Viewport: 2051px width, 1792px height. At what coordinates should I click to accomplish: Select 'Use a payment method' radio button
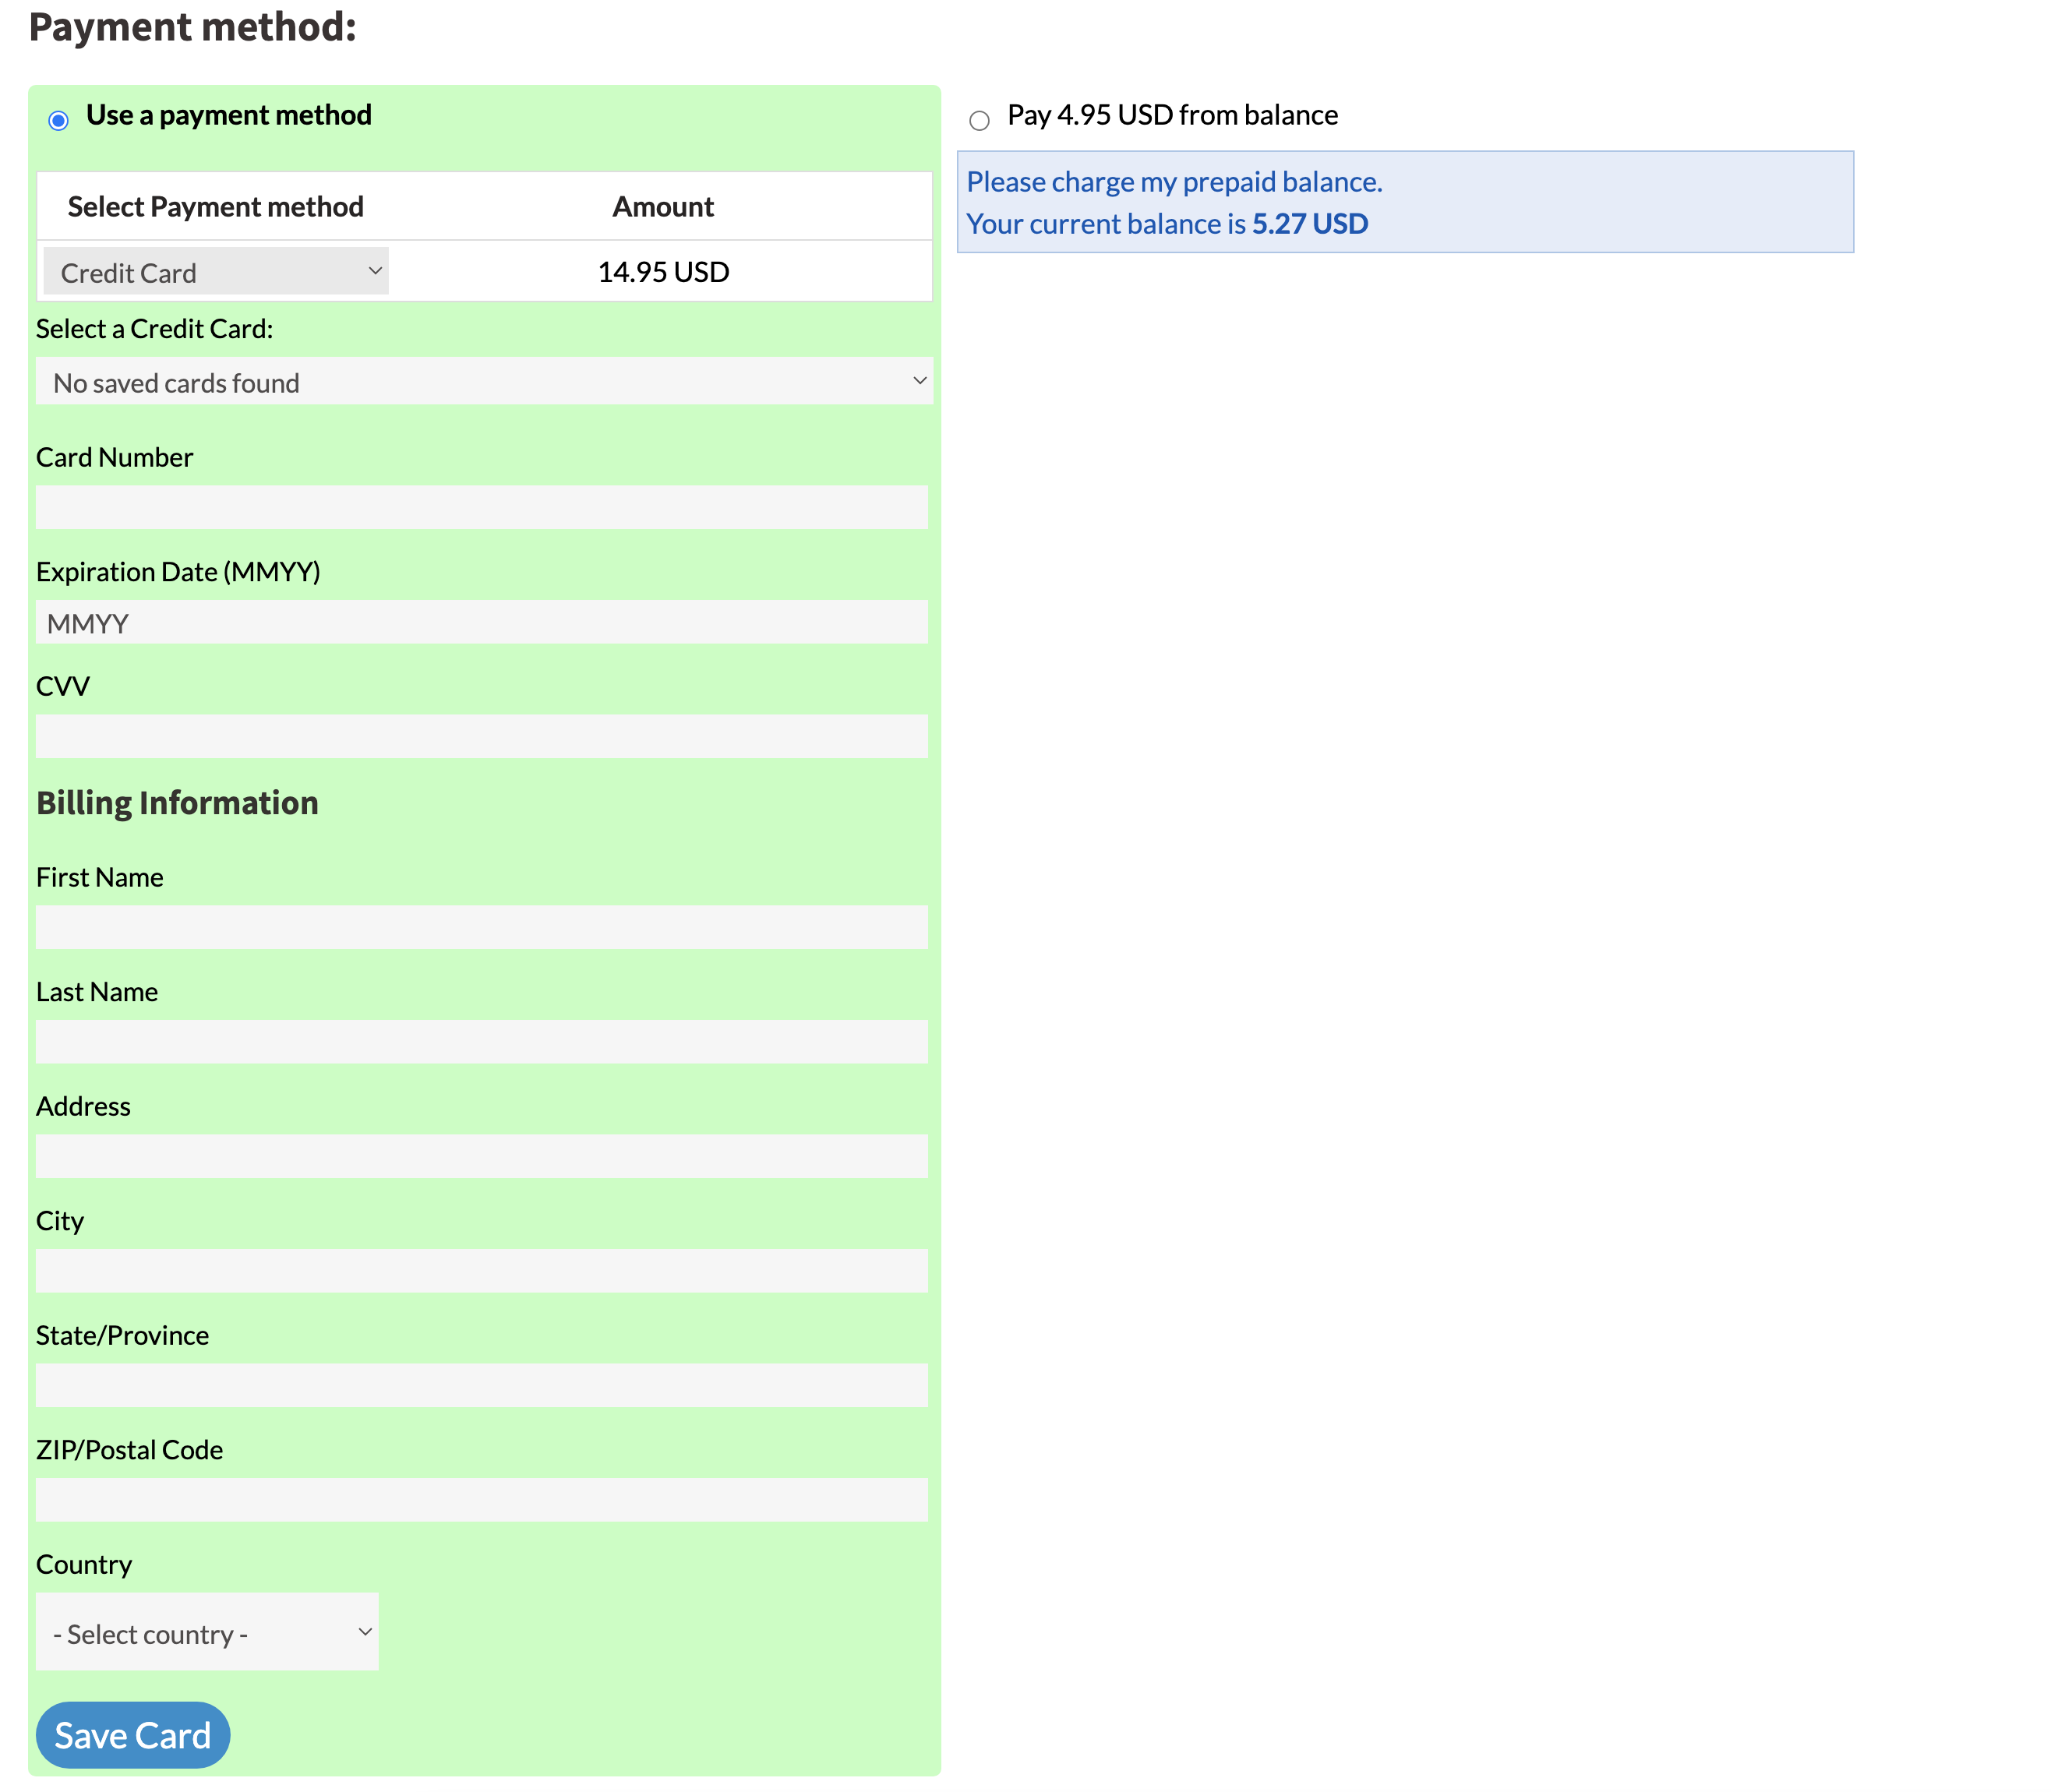tap(58, 118)
